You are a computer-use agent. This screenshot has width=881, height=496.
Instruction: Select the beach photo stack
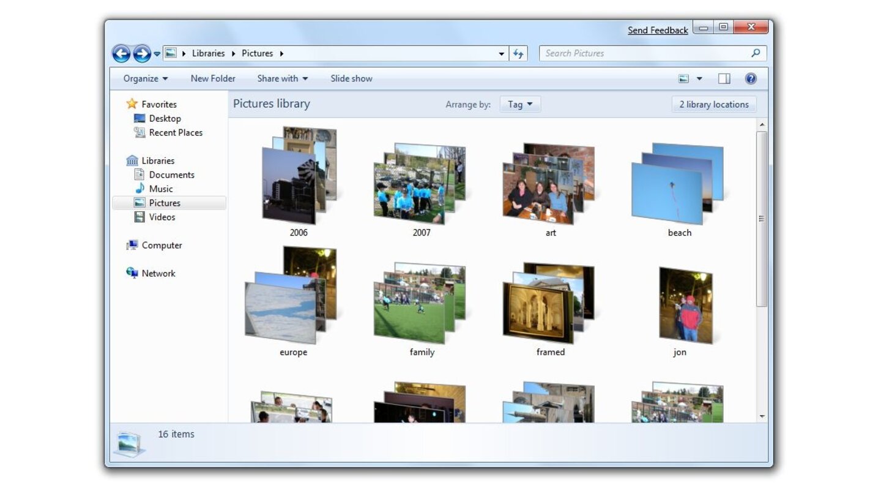coord(678,183)
